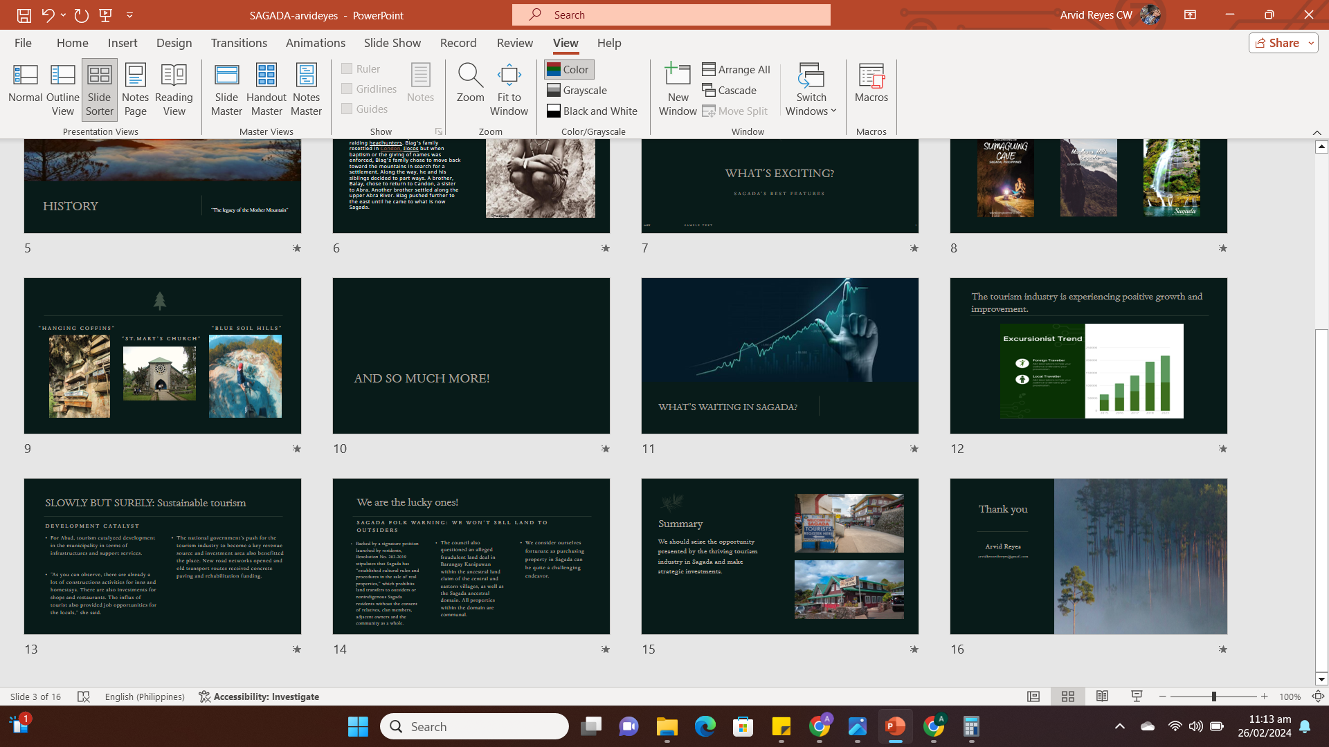The width and height of the screenshot is (1329, 747).
Task: Open the Animations tab
Action: [x=315, y=43]
